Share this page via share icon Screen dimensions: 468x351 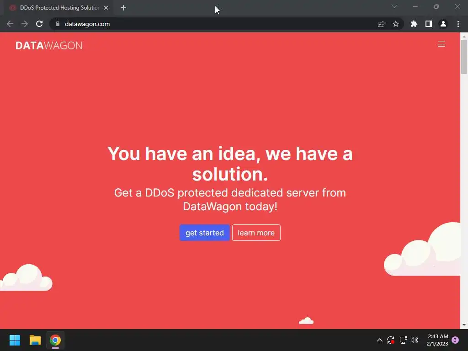point(381,24)
